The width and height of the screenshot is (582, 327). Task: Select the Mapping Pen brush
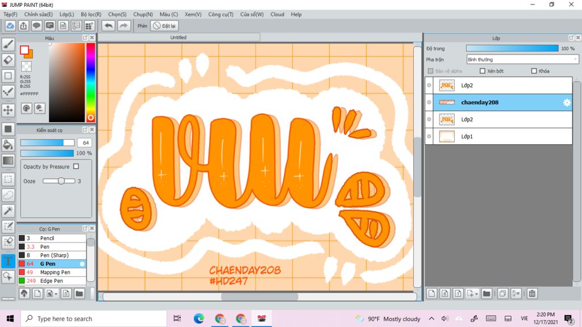52,272
